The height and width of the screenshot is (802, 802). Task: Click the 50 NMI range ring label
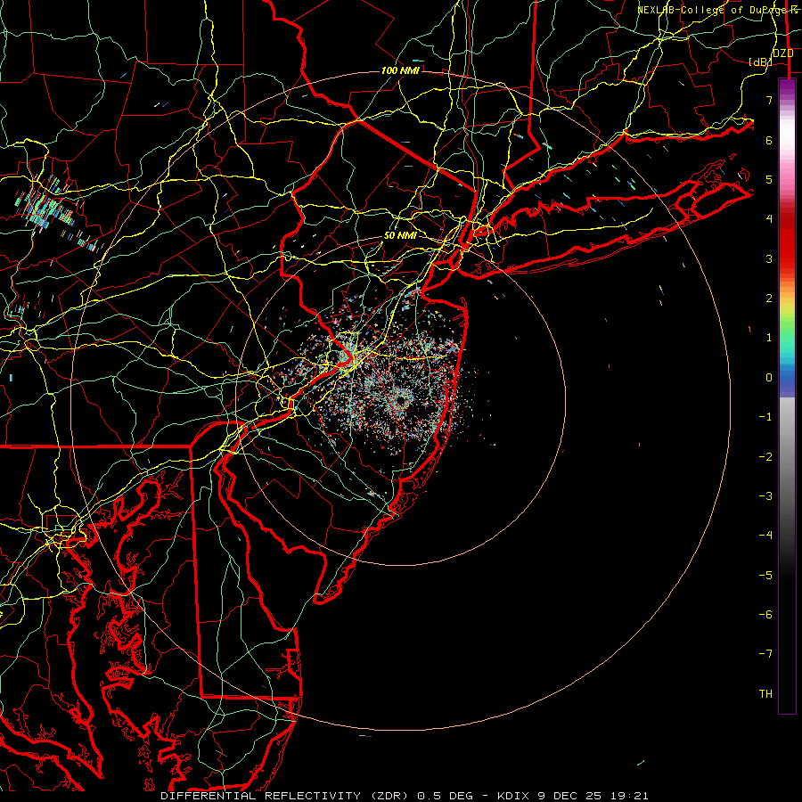click(x=400, y=236)
